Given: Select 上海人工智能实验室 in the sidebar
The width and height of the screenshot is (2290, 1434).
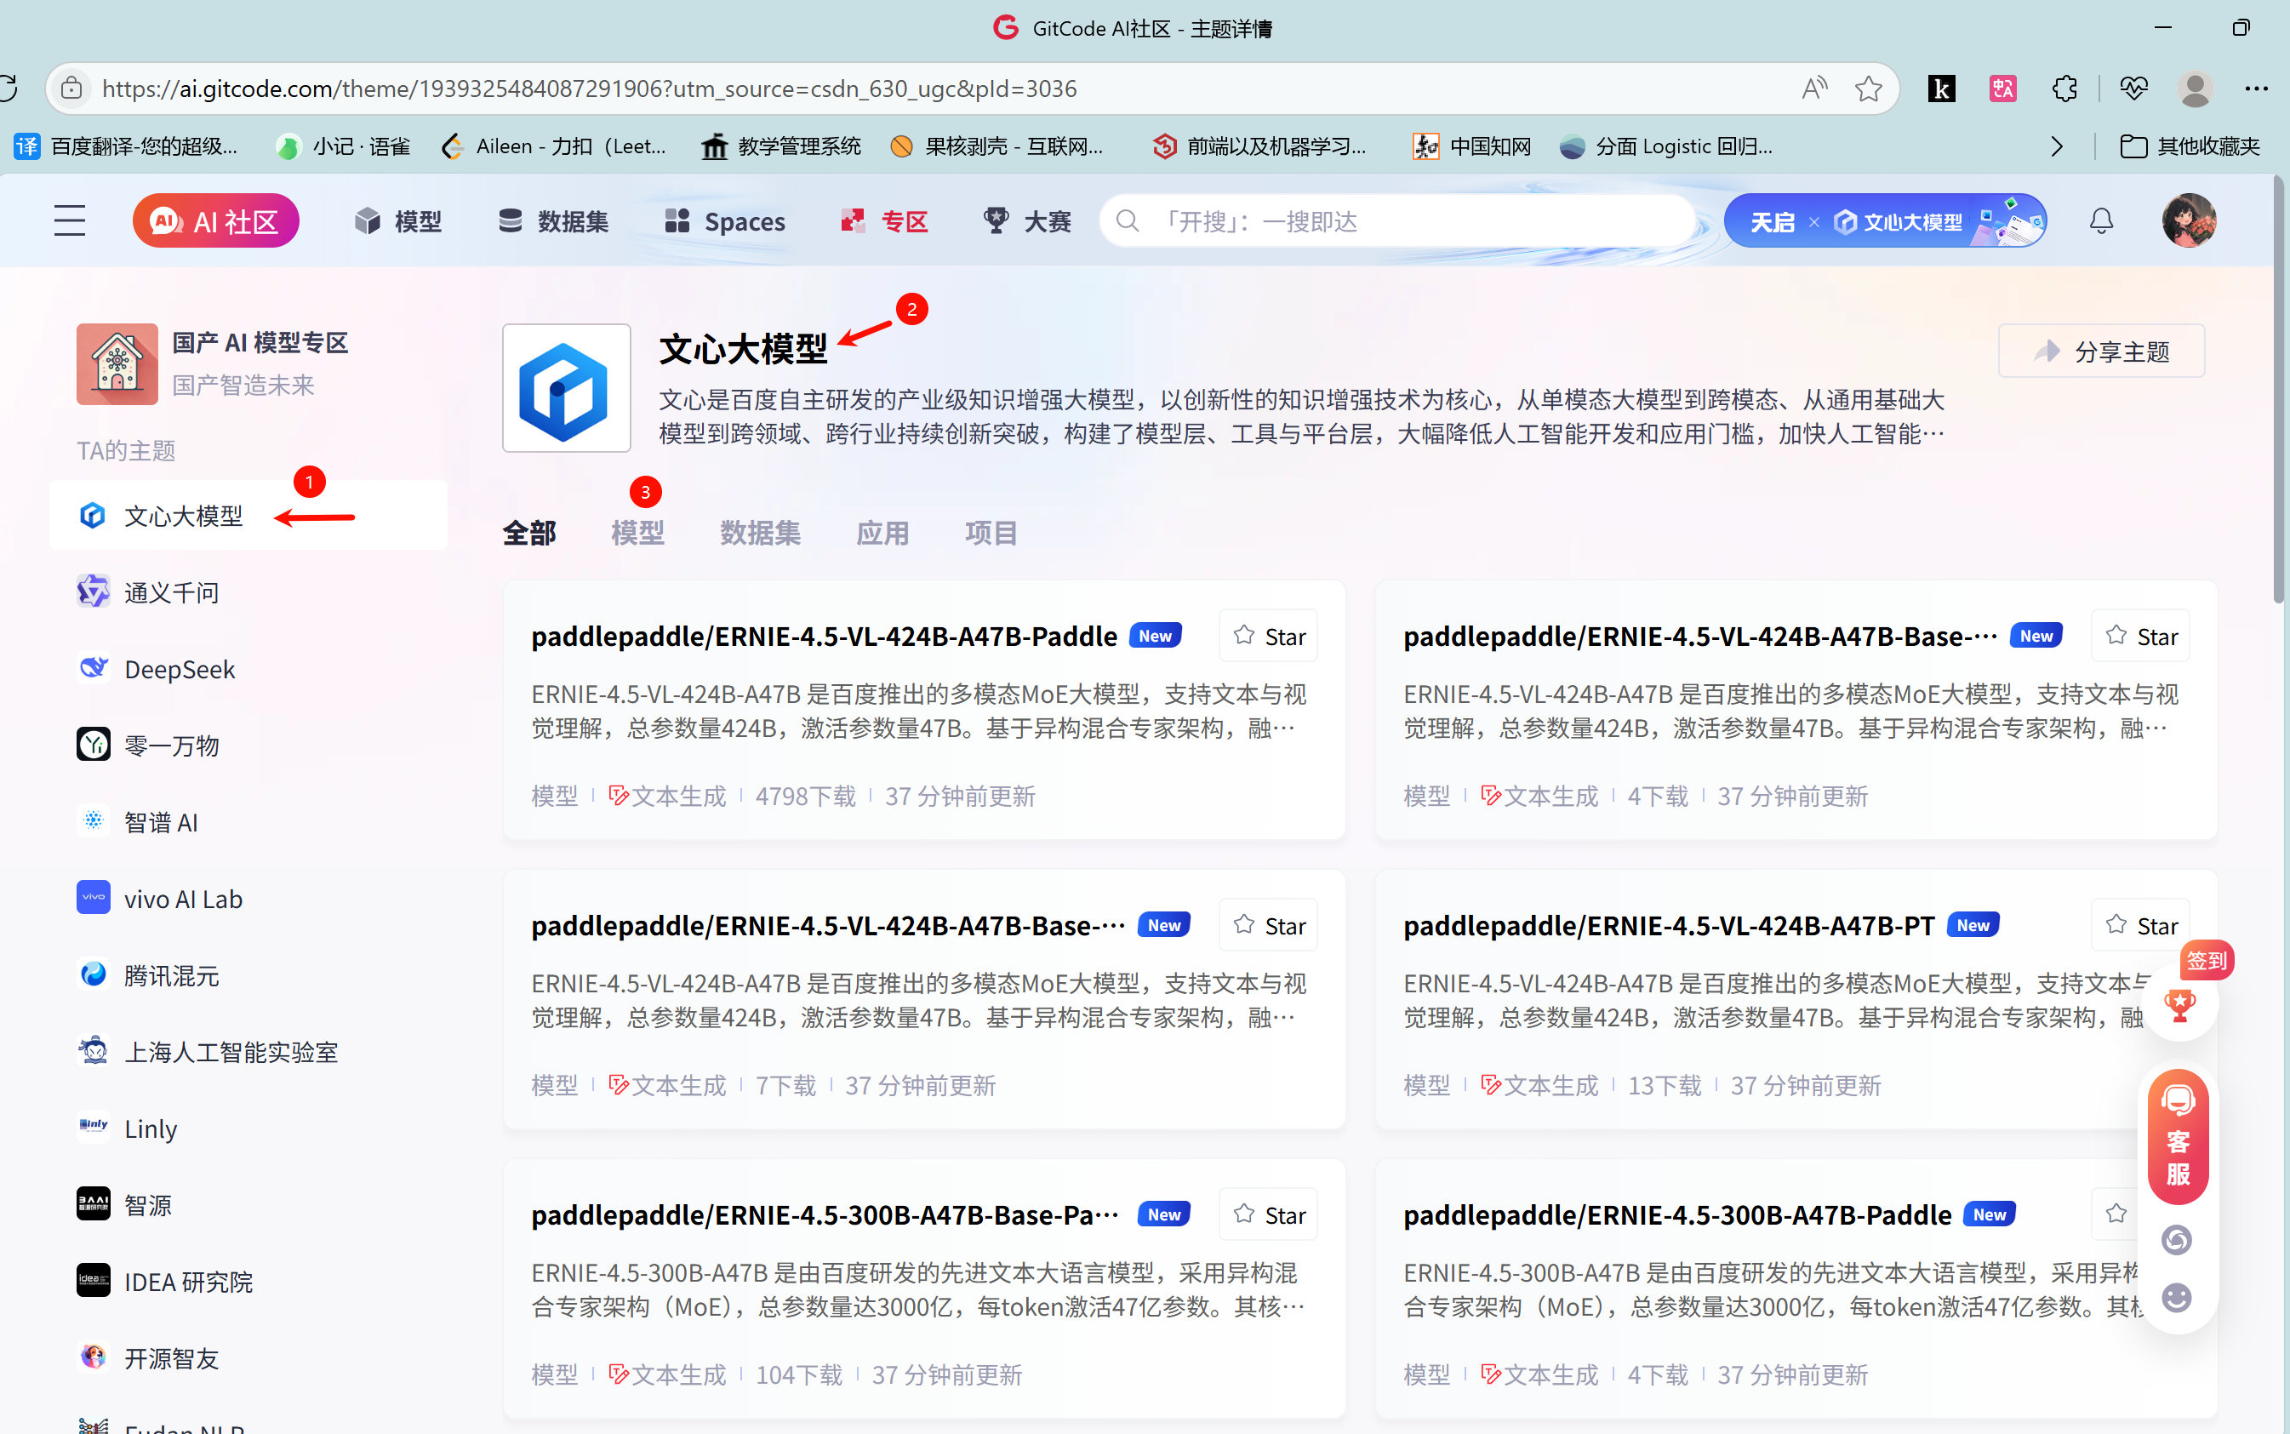Looking at the screenshot, I should [248, 1052].
